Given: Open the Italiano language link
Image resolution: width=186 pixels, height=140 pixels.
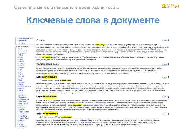Looking at the screenshot, I should click(x=21, y=89).
